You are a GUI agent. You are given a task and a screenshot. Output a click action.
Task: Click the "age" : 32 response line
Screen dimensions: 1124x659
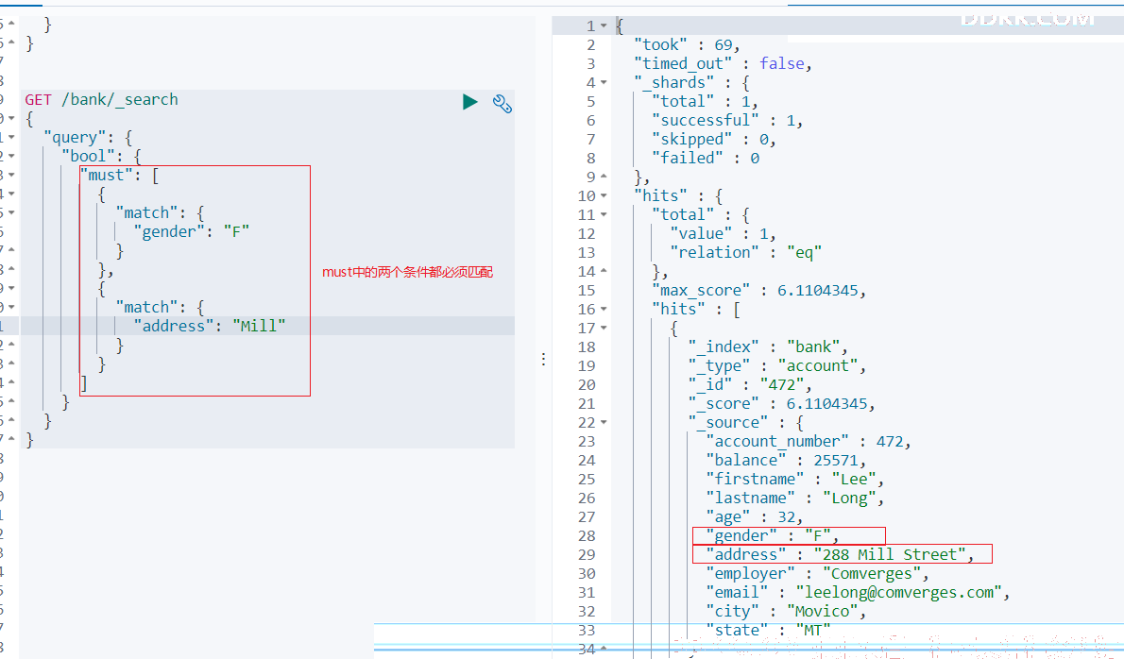pos(754,516)
